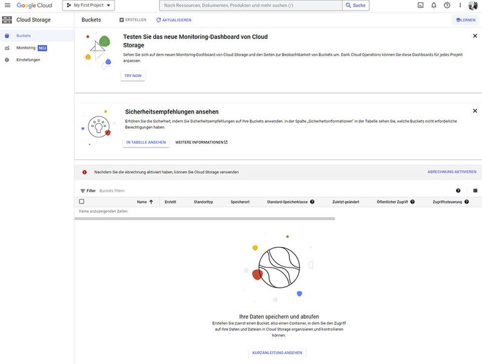This screenshot has width=482, height=364.
Task: Click help icon next to Öffentlicher Zugriff
Action: pos(412,202)
